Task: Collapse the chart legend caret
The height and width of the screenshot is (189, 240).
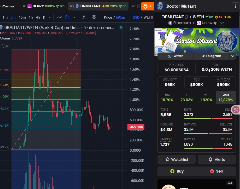Action: coord(3,45)
